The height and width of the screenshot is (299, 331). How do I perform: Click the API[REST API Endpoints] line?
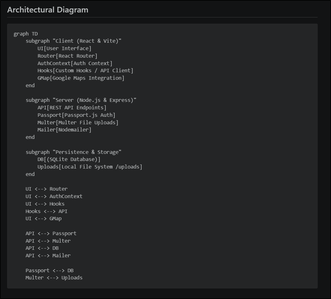(72, 107)
